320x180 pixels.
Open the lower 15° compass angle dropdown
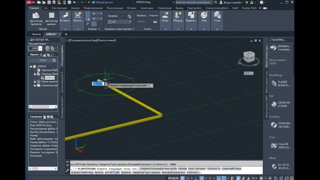[101, 19]
